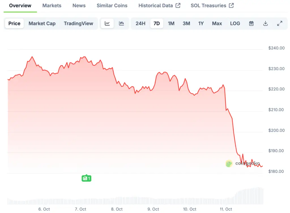
Task: Open the calendar date range picker
Action: pos(251,23)
